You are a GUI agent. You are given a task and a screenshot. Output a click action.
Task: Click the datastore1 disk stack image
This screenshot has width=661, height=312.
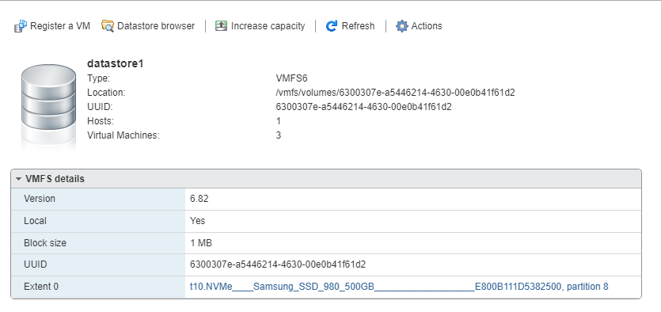pyautogui.click(x=48, y=105)
